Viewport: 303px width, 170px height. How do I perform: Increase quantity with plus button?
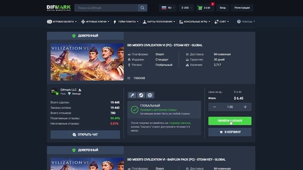point(245,107)
